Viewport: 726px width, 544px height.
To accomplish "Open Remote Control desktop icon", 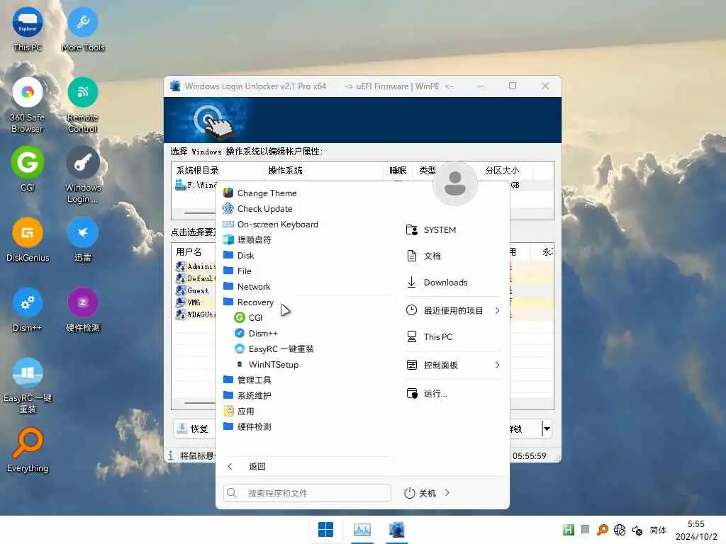I will click(82, 105).
